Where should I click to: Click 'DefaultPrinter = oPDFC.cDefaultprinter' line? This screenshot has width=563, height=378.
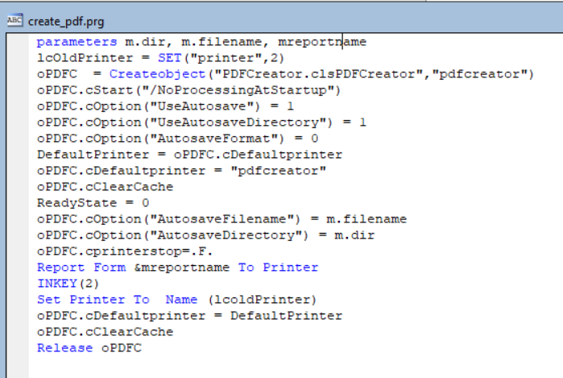point(189,155)
